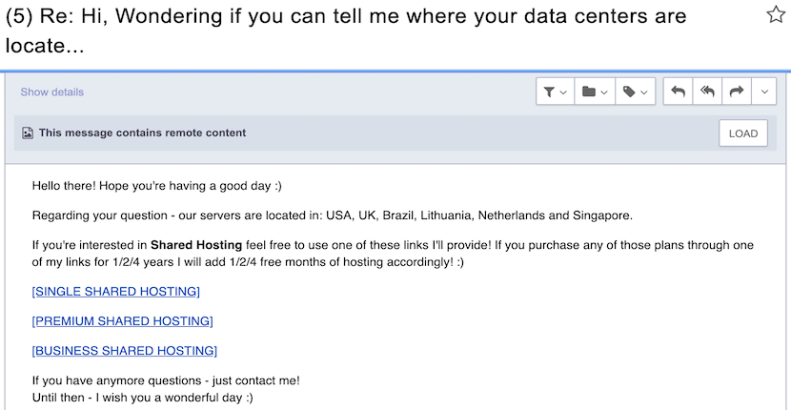Star this email conversation
The image size is (791, 410).
pyautogui.click(x=776, y=14)
